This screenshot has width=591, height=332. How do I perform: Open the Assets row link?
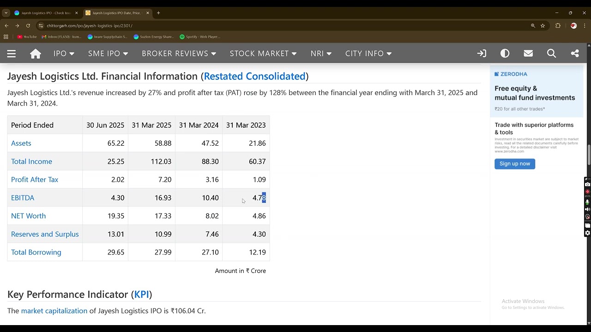coord(21,143)
